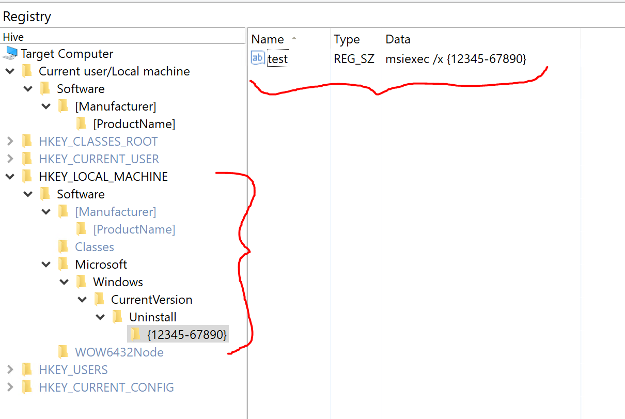Expand the HKEY_USERS hive
The width and height of the screenshot is (625, 419).
[x=10, y=369]
